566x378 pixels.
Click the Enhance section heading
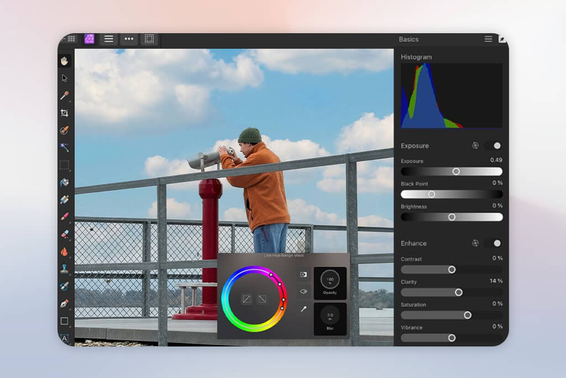point(413,243)
